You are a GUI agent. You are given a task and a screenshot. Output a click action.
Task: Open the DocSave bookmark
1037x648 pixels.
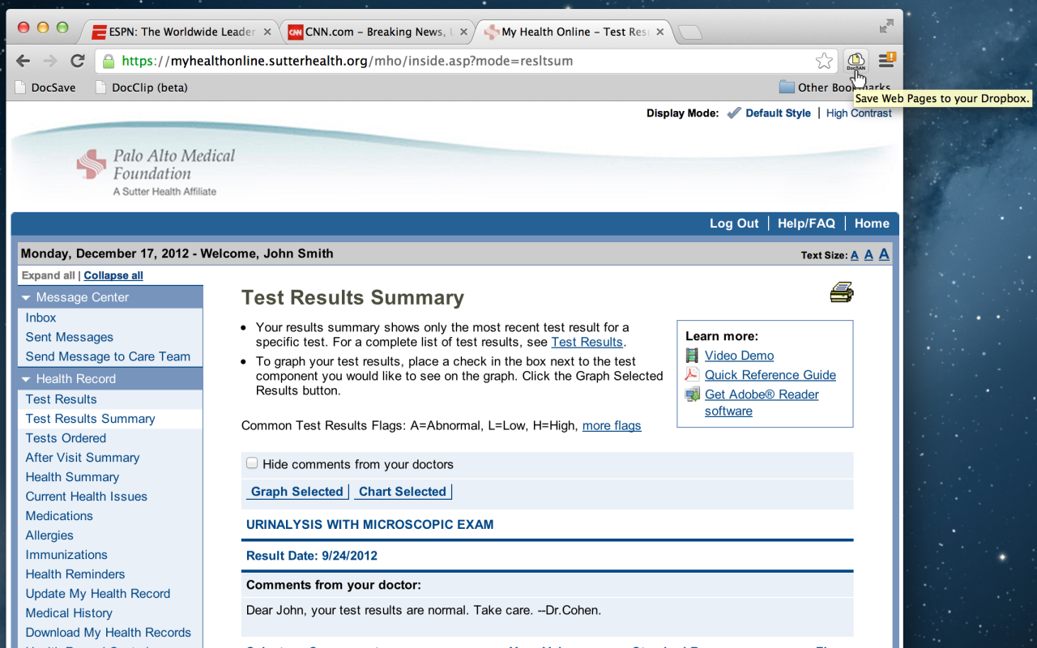tap(45, 87)
